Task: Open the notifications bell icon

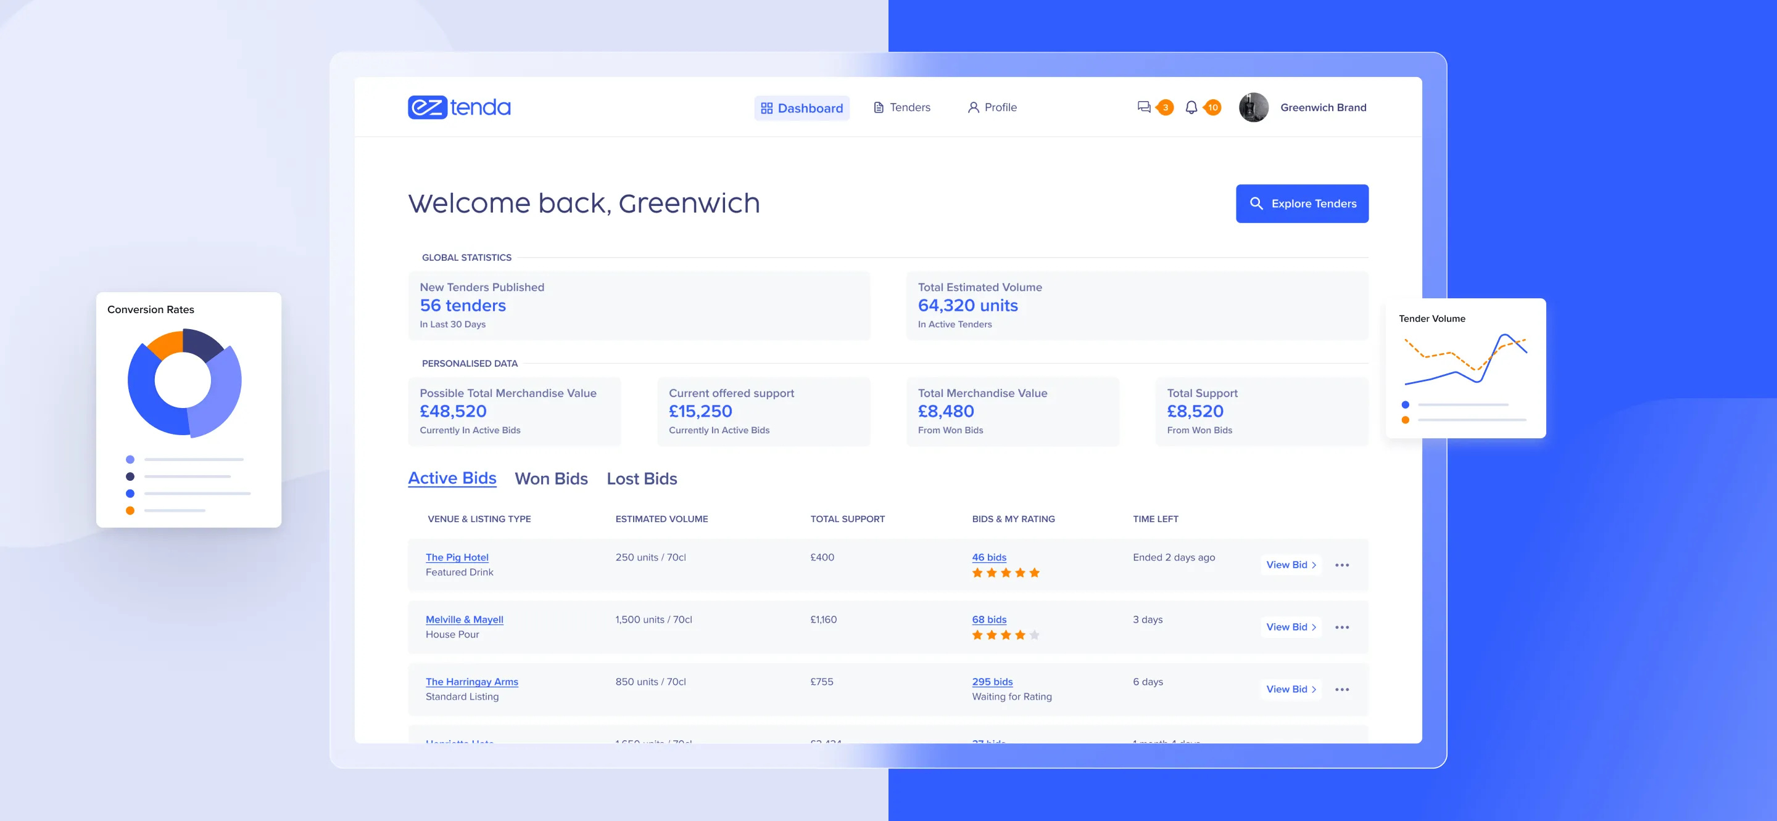Action: point(1191,107)
